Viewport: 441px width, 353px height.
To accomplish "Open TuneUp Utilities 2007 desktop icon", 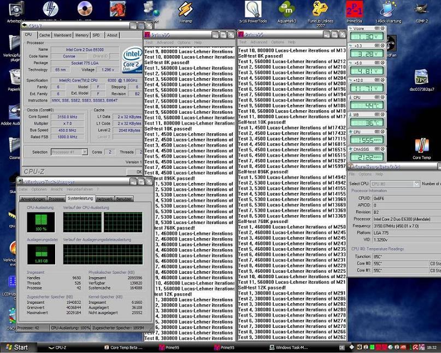I will 320,14.
